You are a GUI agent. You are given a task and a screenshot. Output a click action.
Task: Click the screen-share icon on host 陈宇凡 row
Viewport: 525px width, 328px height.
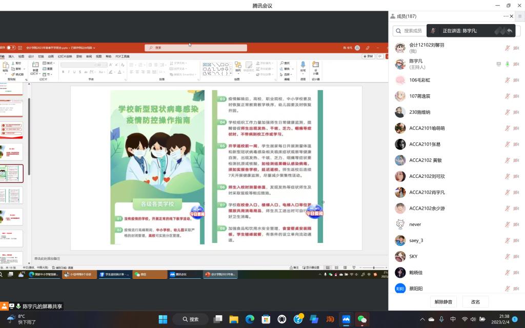[498, 64]
